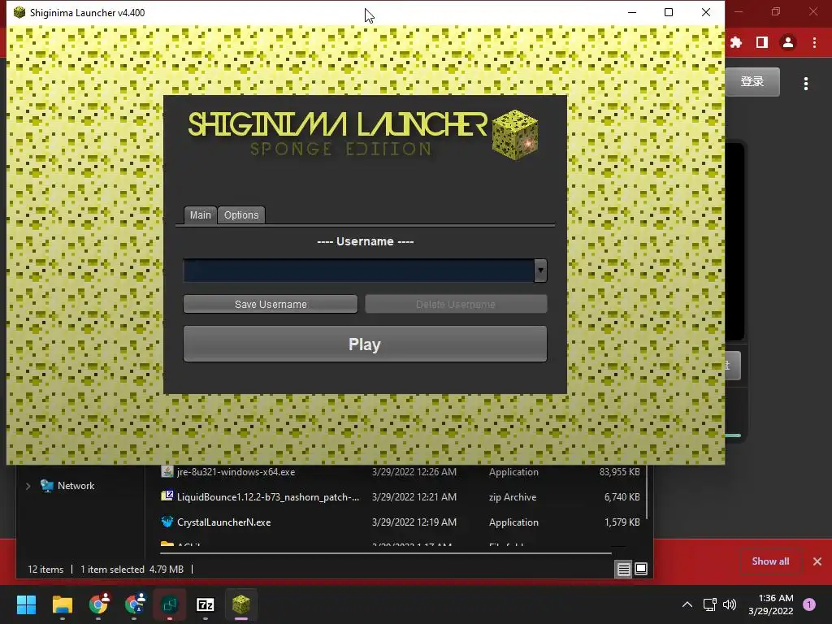Expand the username dropdown arrow
The image size is (832, 624).
point(540,271)
